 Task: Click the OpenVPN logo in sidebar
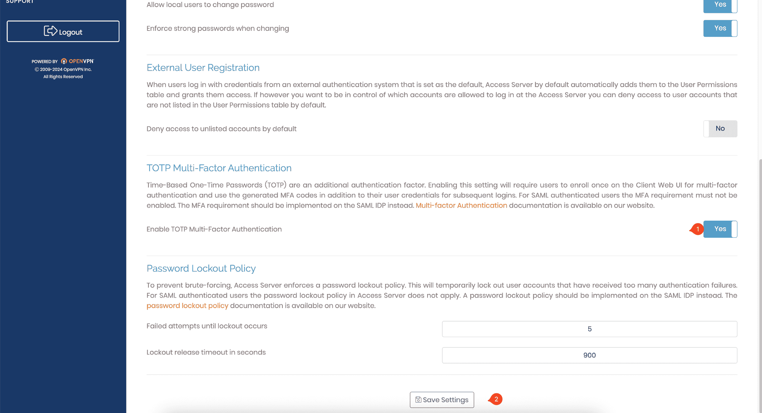[x=77, y=61]
